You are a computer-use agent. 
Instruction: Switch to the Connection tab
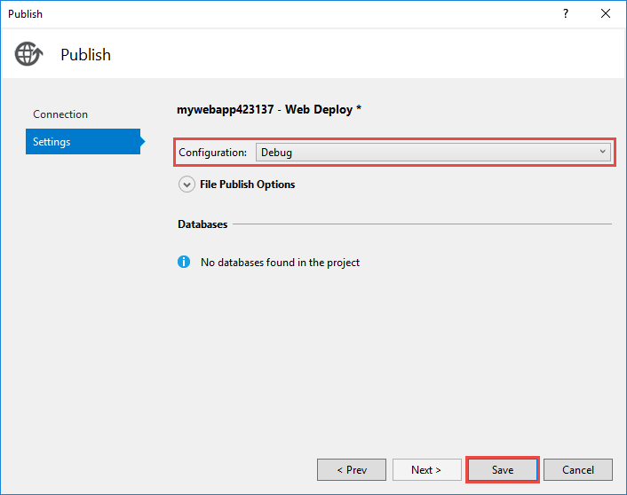tap(60, 114)
